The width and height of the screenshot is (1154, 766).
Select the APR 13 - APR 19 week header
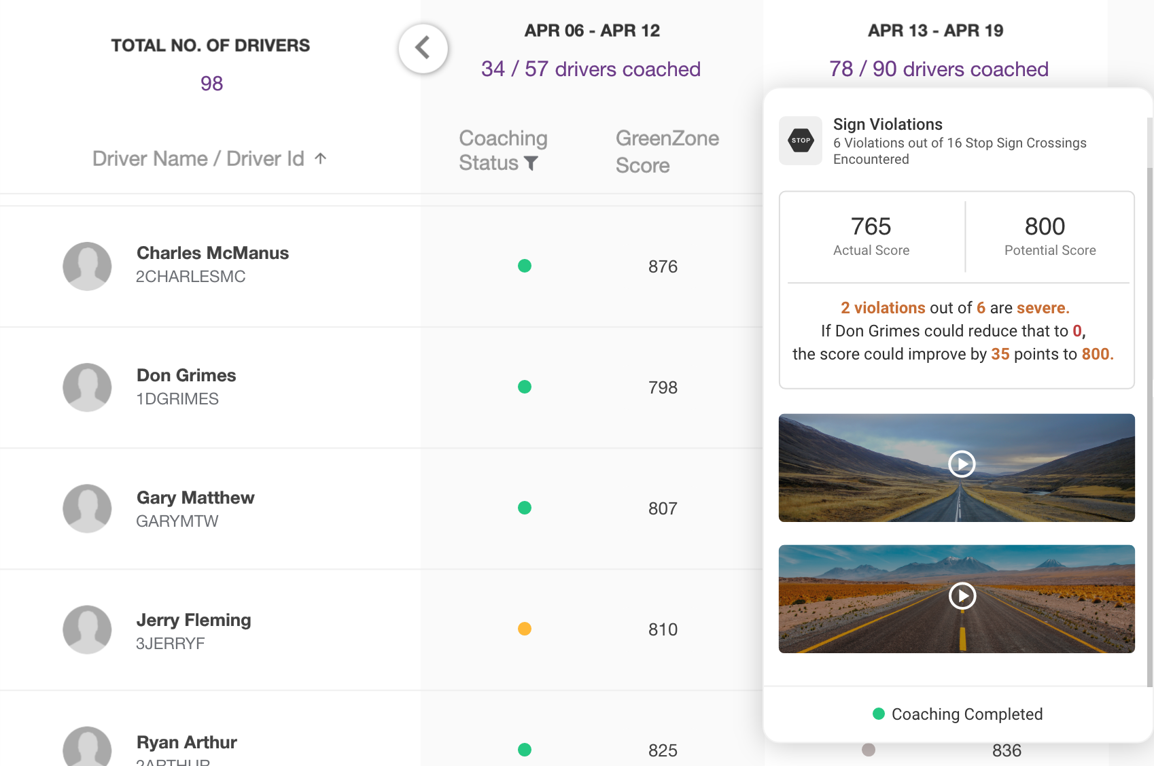[935, 31]
